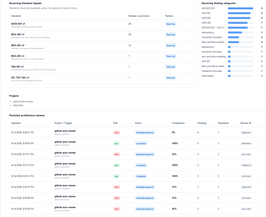Click the Observed badge for OBS-001 v1

pyautogui.click(x=171, y=67)
